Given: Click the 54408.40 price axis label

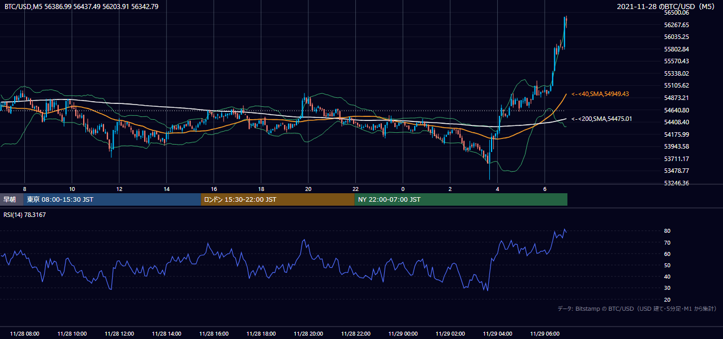Looking at the screenshot, I should pos(677,122).
